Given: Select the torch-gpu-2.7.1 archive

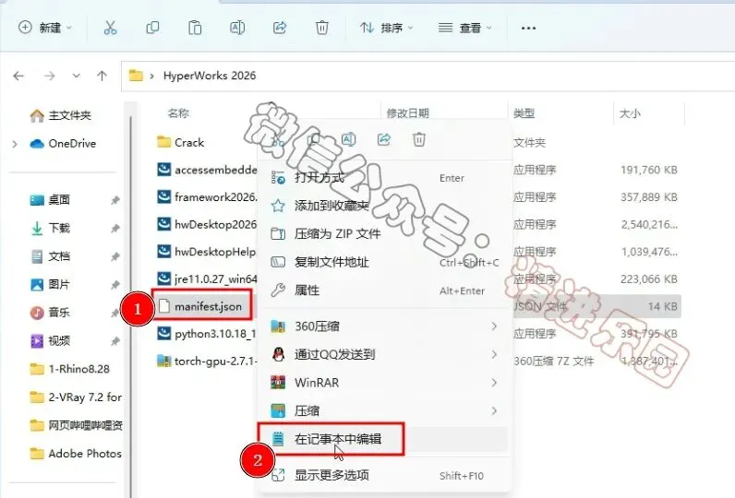Looking at the screenshot, I should pos(207,361).
